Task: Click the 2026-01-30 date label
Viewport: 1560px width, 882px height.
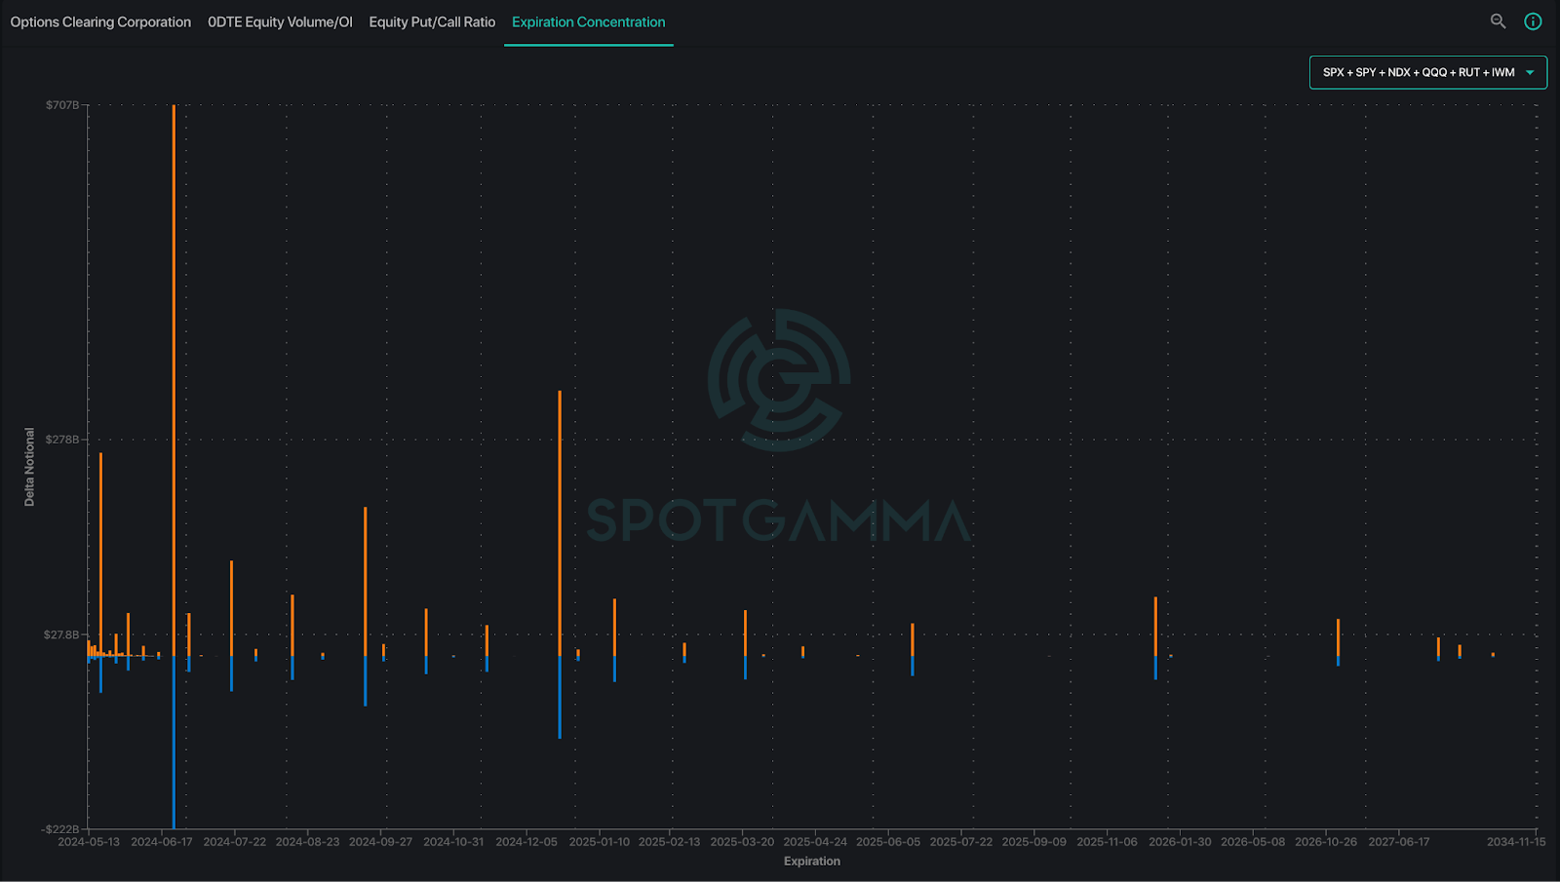Action: click(1180, 842)
